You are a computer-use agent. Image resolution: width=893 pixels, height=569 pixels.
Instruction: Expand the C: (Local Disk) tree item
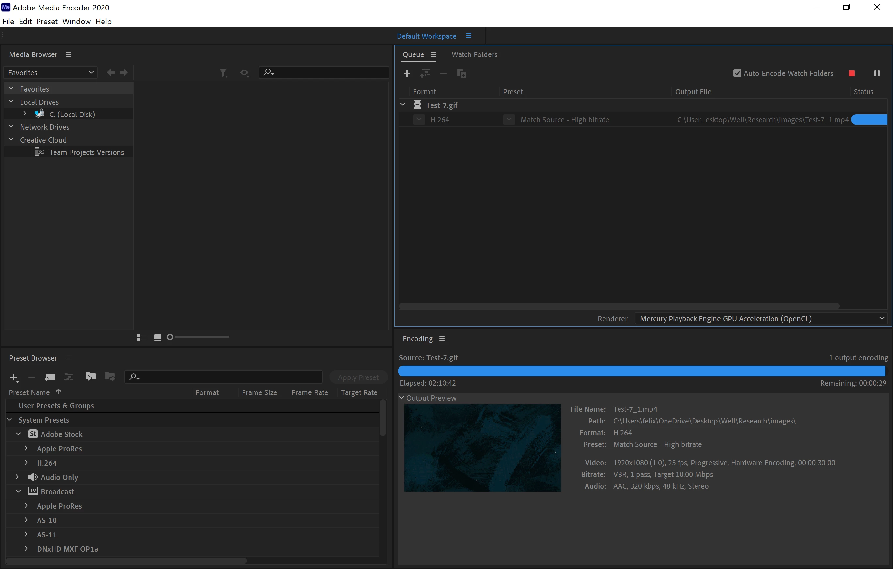pyautogui.click(x=25, y=114)
